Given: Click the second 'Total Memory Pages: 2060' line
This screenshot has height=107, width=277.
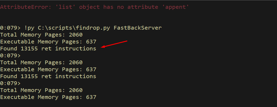Looking at the screenshot, I should (x=41, y=62).
